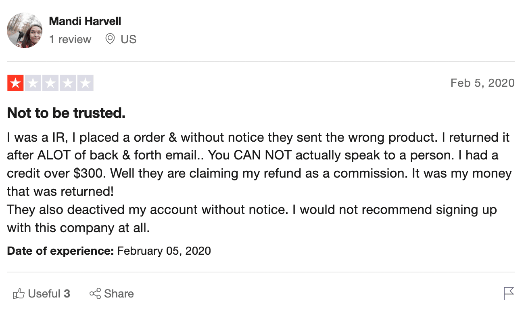This screenshot has width=526, height=310.
Task: Click the fifth grey star
Action: (85, 83)
